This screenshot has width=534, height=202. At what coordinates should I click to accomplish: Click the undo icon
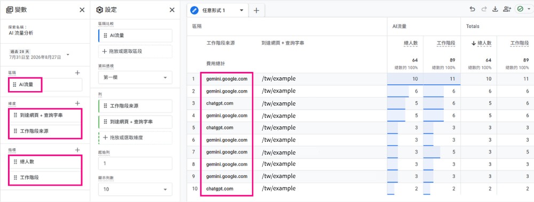pos(472,9)
